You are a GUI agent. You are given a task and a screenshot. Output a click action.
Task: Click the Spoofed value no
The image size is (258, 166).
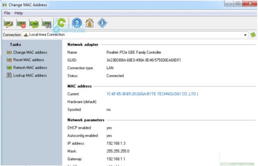click(x=108, y=110)
